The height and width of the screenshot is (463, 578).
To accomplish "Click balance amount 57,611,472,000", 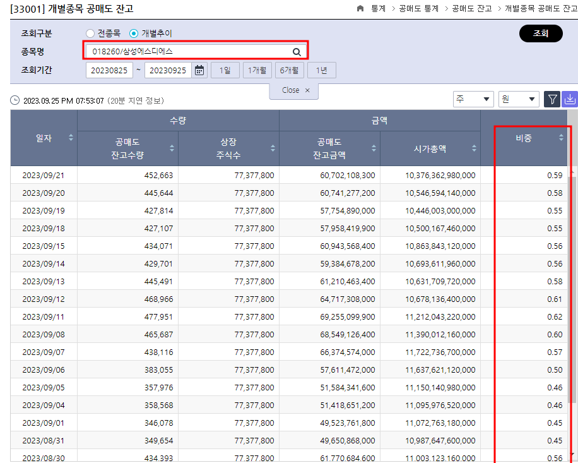I will pos(348,370).
